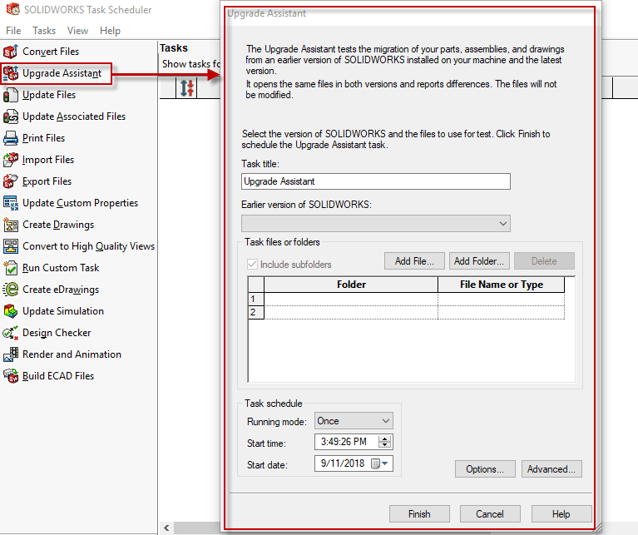Image resolution: width=638 pixels, height=535 pixels.
Task: Click the Convert Files icon
Action: coord(11,52)
